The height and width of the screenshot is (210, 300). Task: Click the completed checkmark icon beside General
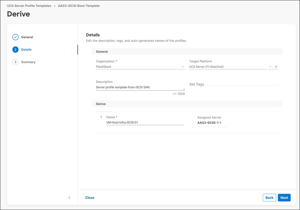click(x=15, y=37)
